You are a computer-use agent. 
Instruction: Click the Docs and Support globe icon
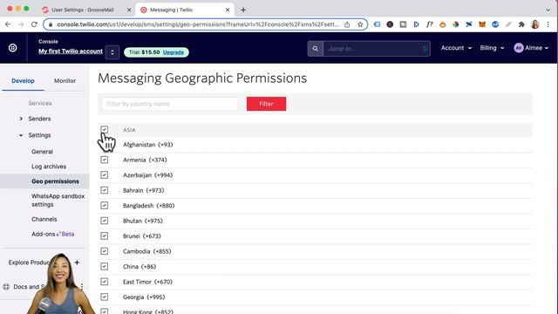click(x=6, y=287)
